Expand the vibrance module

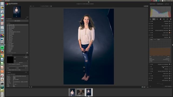tap(167, 69)
